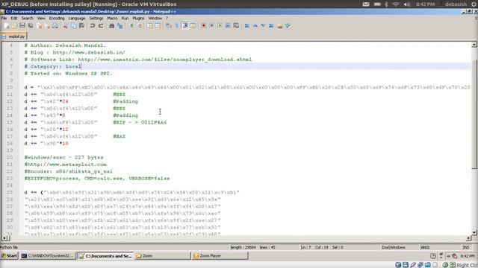Open the Run menu
This screenshot has height=268, width=478.
125,18
